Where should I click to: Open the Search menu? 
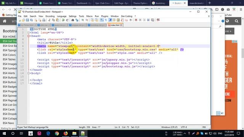33,16
